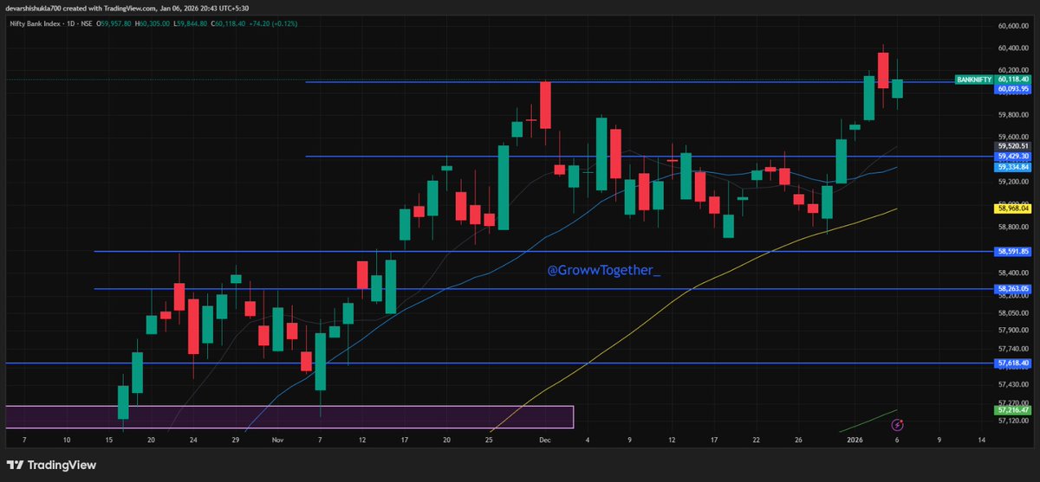1040x482 pixels.
Task: Click the 57,900.00 price axis tick
Action: tap(1013, 331)
